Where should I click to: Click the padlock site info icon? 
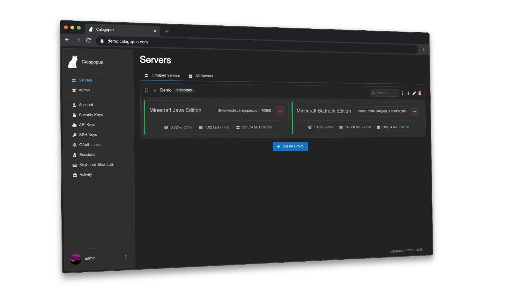click(102, 41)
